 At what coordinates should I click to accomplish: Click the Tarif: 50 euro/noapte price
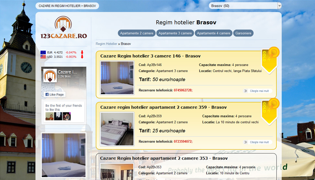pos(162,80)
